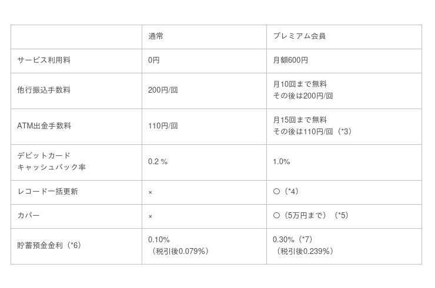Select the 月10回まで無料 text
Viewport: 435px width, 288px height.
(300, 84)
